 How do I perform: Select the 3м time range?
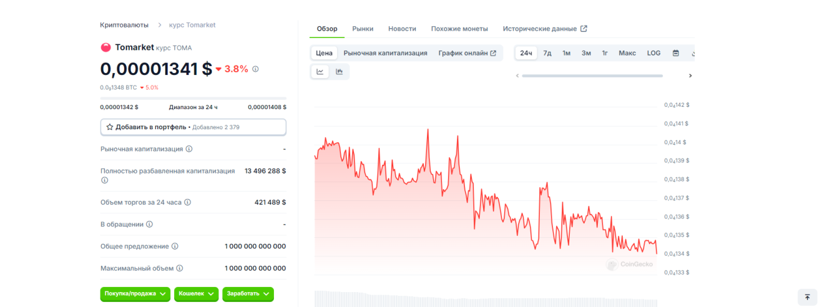pyautogui.click(x=586, y=53)
